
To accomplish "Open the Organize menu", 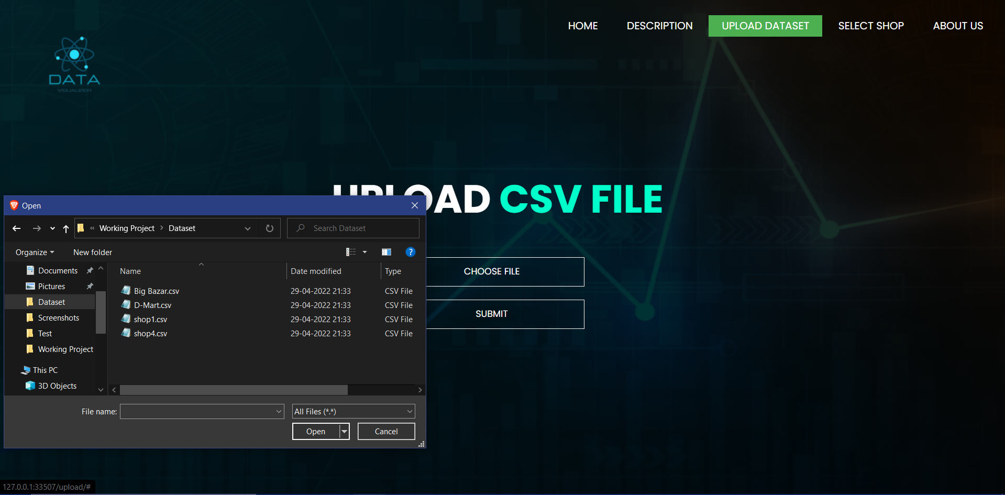I will click(35, 252).
